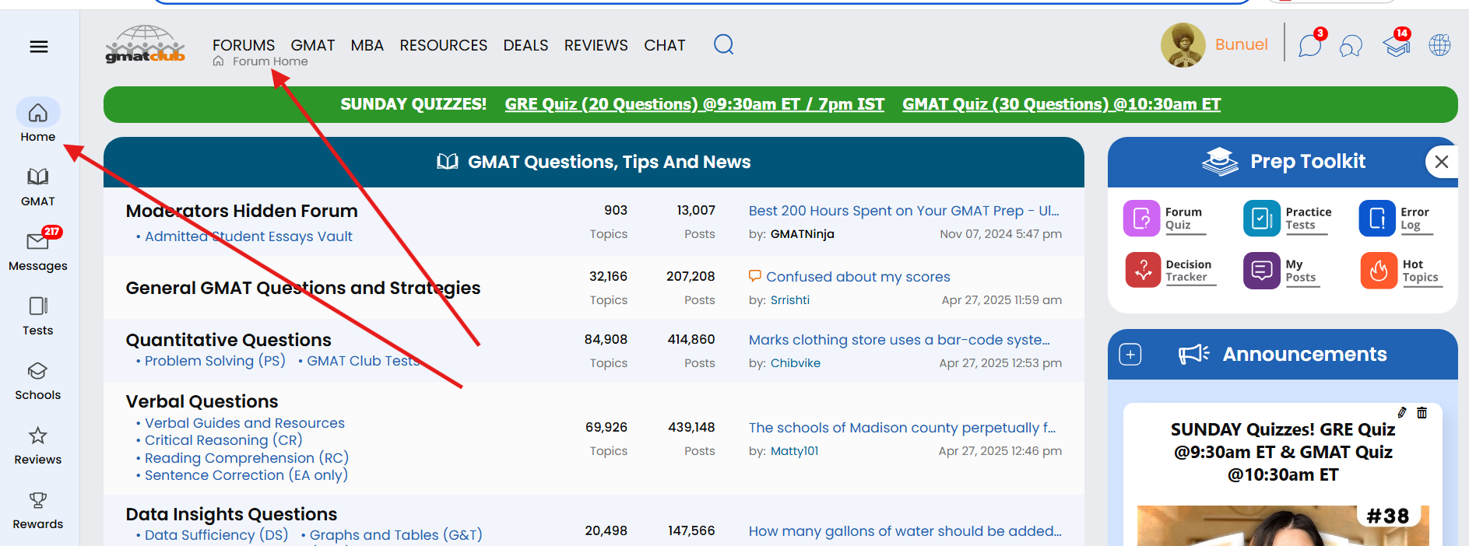Image resolution: width=1469 pixels, height=546 pixels.
Task: Open the globe language selector
Action: pyautogui.click(x=1439, y=45)
